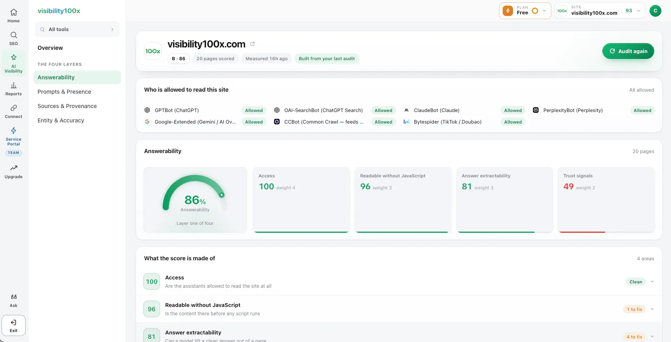Select Answerability layer

(77, 77)
